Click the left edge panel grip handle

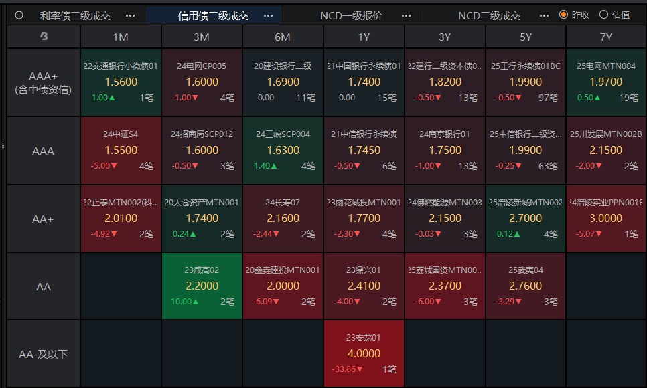[x=3, y=147]
